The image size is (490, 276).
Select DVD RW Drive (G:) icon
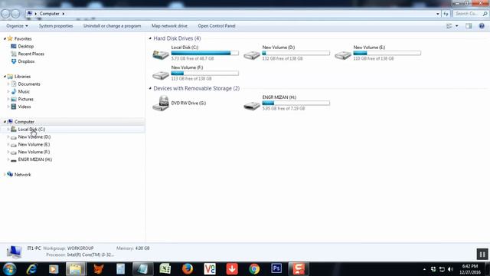pos(161,103)
